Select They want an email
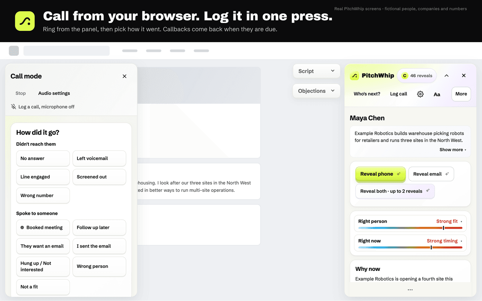Image resolution: width=482 pixels, height=301 pixels. click(x=43, y=246)
